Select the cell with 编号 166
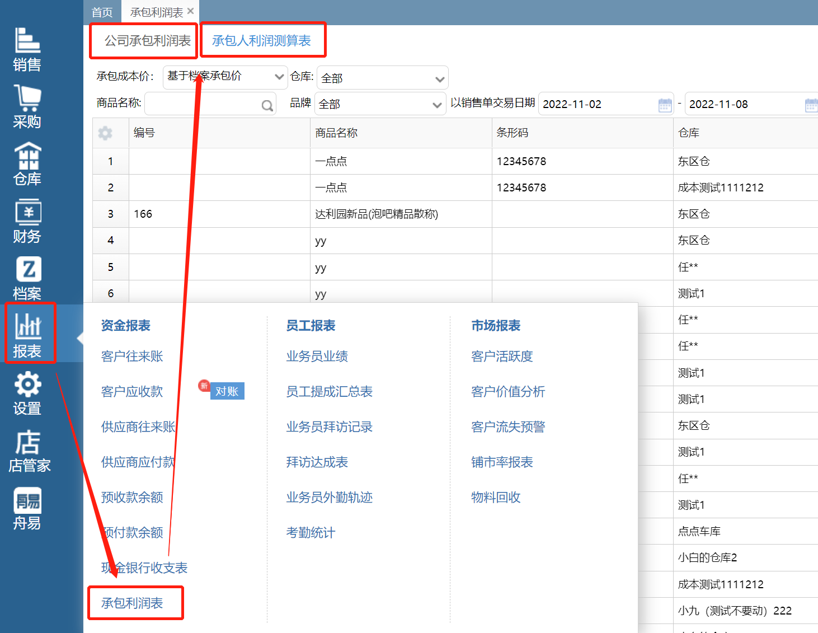This screenshot has width=818, height=633. [x=219, y=214]
